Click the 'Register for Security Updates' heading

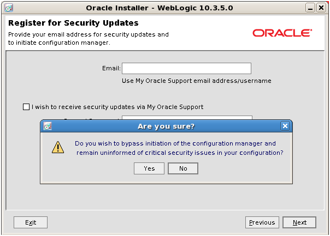(x=73, y=23)
